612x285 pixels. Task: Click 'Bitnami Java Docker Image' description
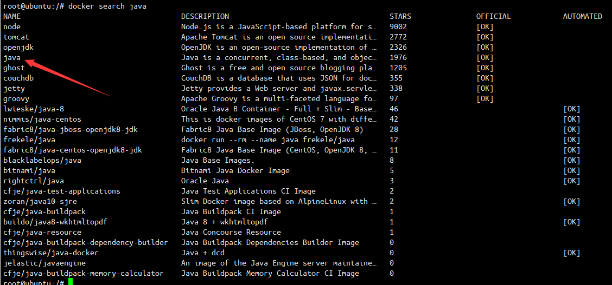(x=235, y=171)
